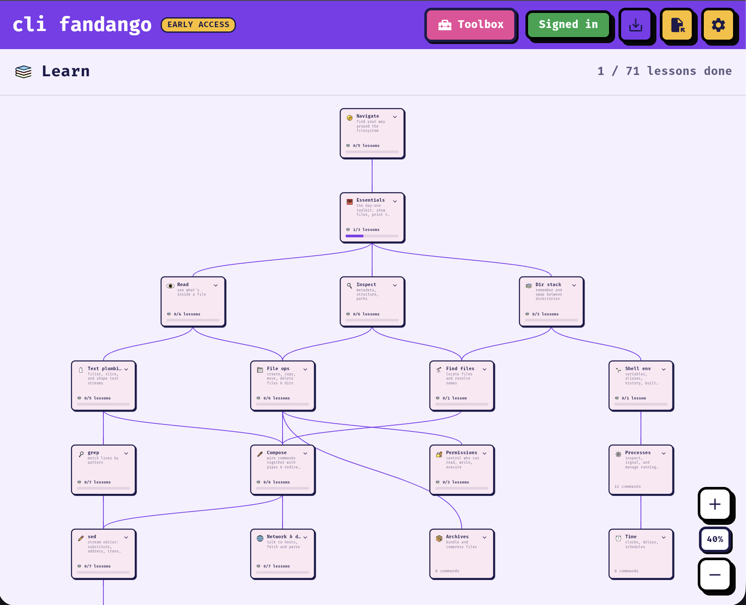Expand the Archives card chevron
Viewport: 746px width, 605px height.
(x=485, y=537)
